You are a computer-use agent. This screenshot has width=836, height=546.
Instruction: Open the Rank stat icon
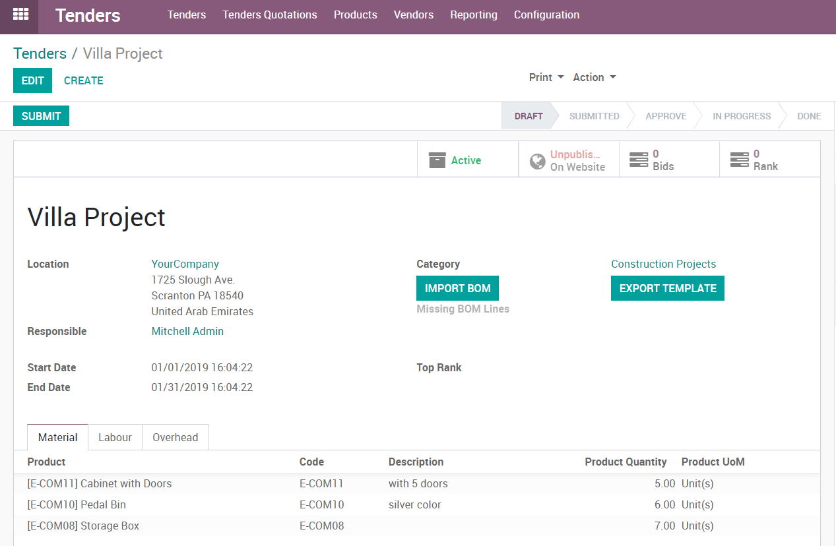[739, 160]
